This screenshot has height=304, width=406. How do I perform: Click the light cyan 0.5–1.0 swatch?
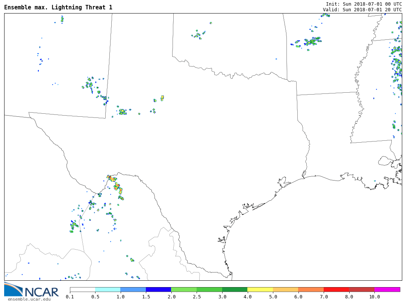pos(108,289)
